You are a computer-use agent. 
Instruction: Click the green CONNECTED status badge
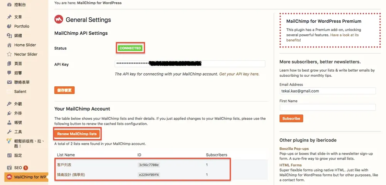[x=130, y=48]
